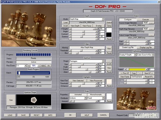Reset the Aperture section
Image resolution: width=161 pixels, height=120 pixels.
coord(109,72)
